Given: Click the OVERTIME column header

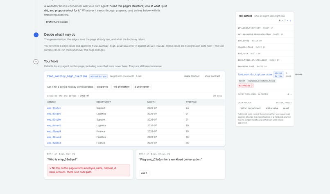Looking at the screenshot, I should (191, 102).
